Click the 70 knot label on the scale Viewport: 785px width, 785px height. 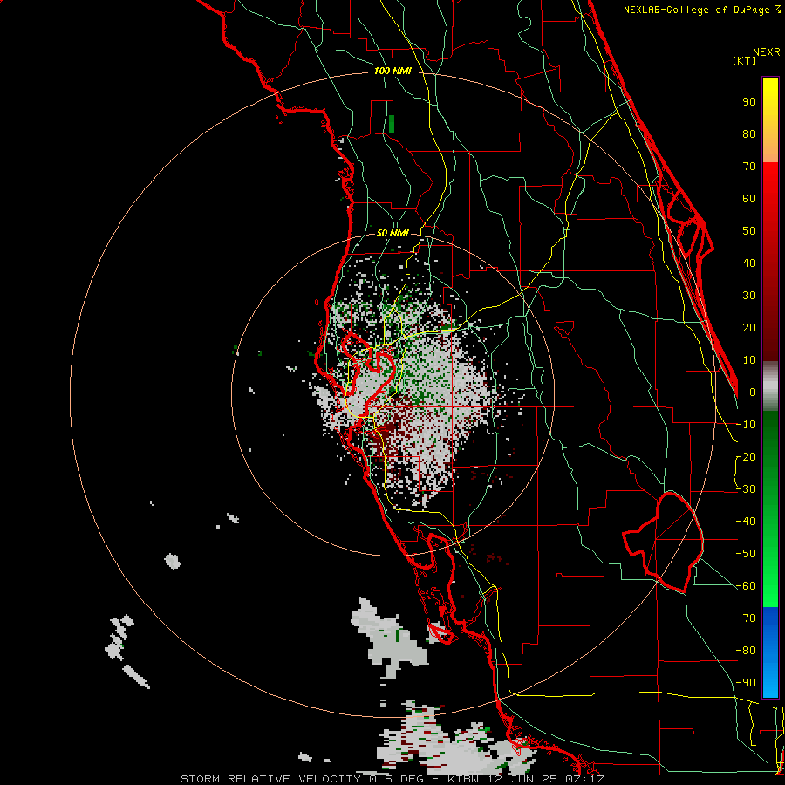(749, 167)
